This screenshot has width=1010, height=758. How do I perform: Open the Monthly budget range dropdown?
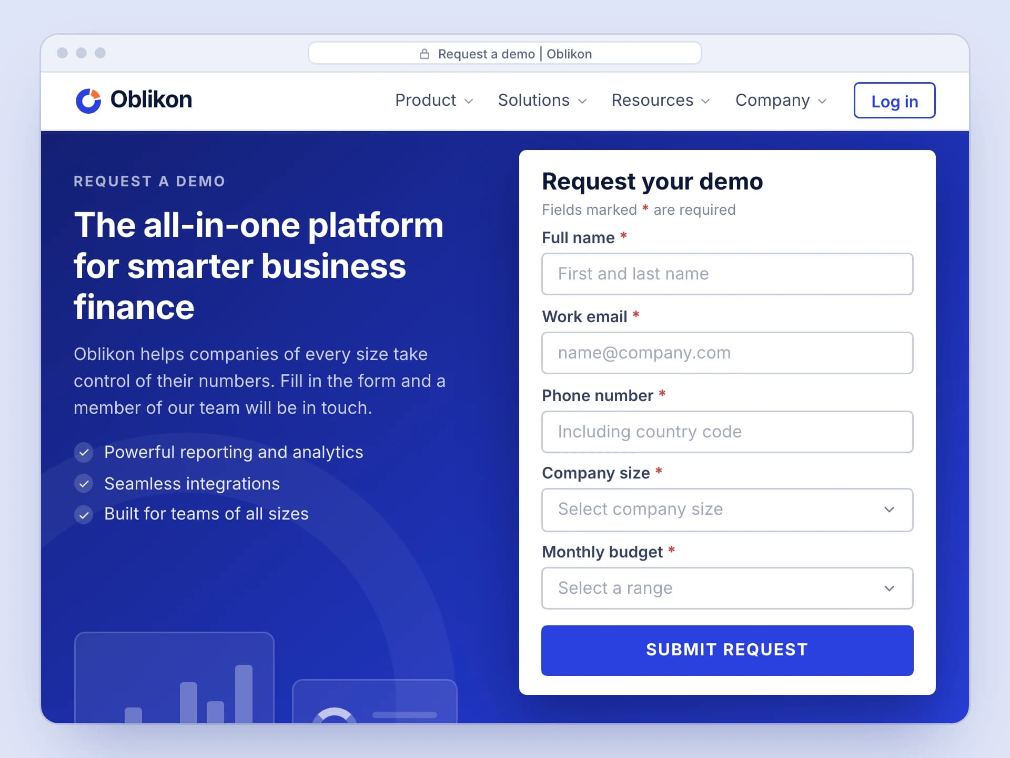[x=727, y=588]
